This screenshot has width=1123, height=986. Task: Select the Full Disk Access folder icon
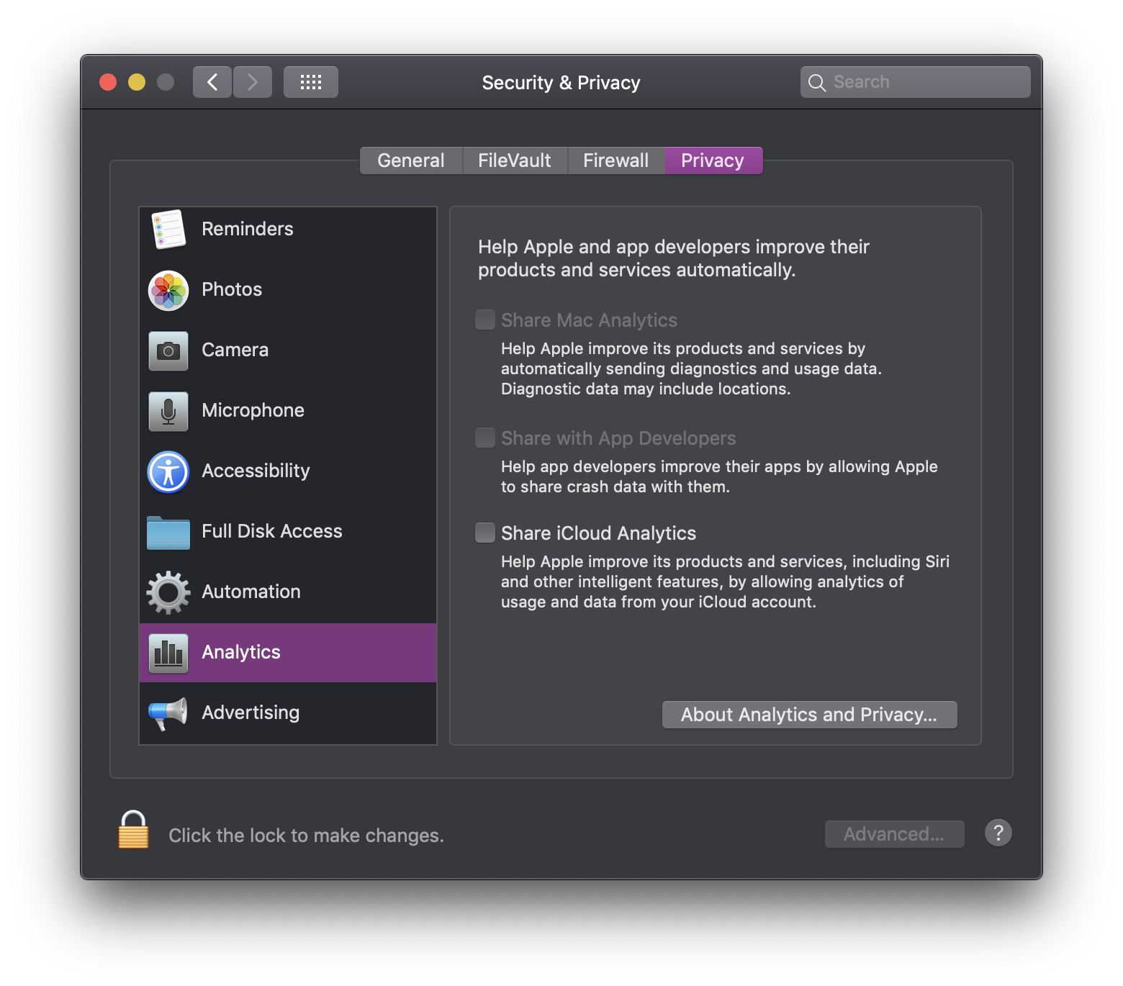pos(168,533)
